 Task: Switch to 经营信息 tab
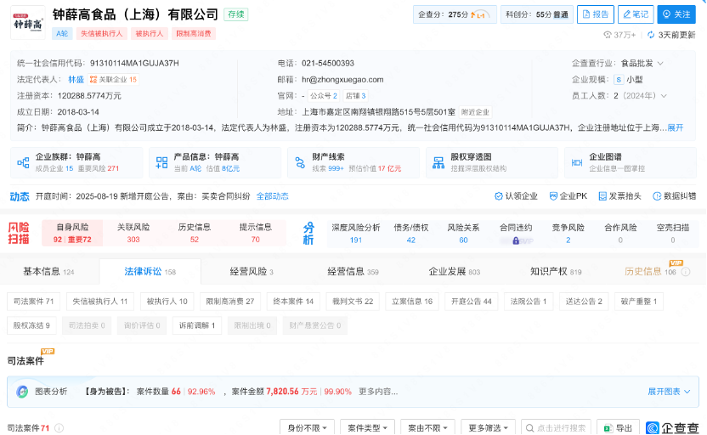(x=353, y=271)
